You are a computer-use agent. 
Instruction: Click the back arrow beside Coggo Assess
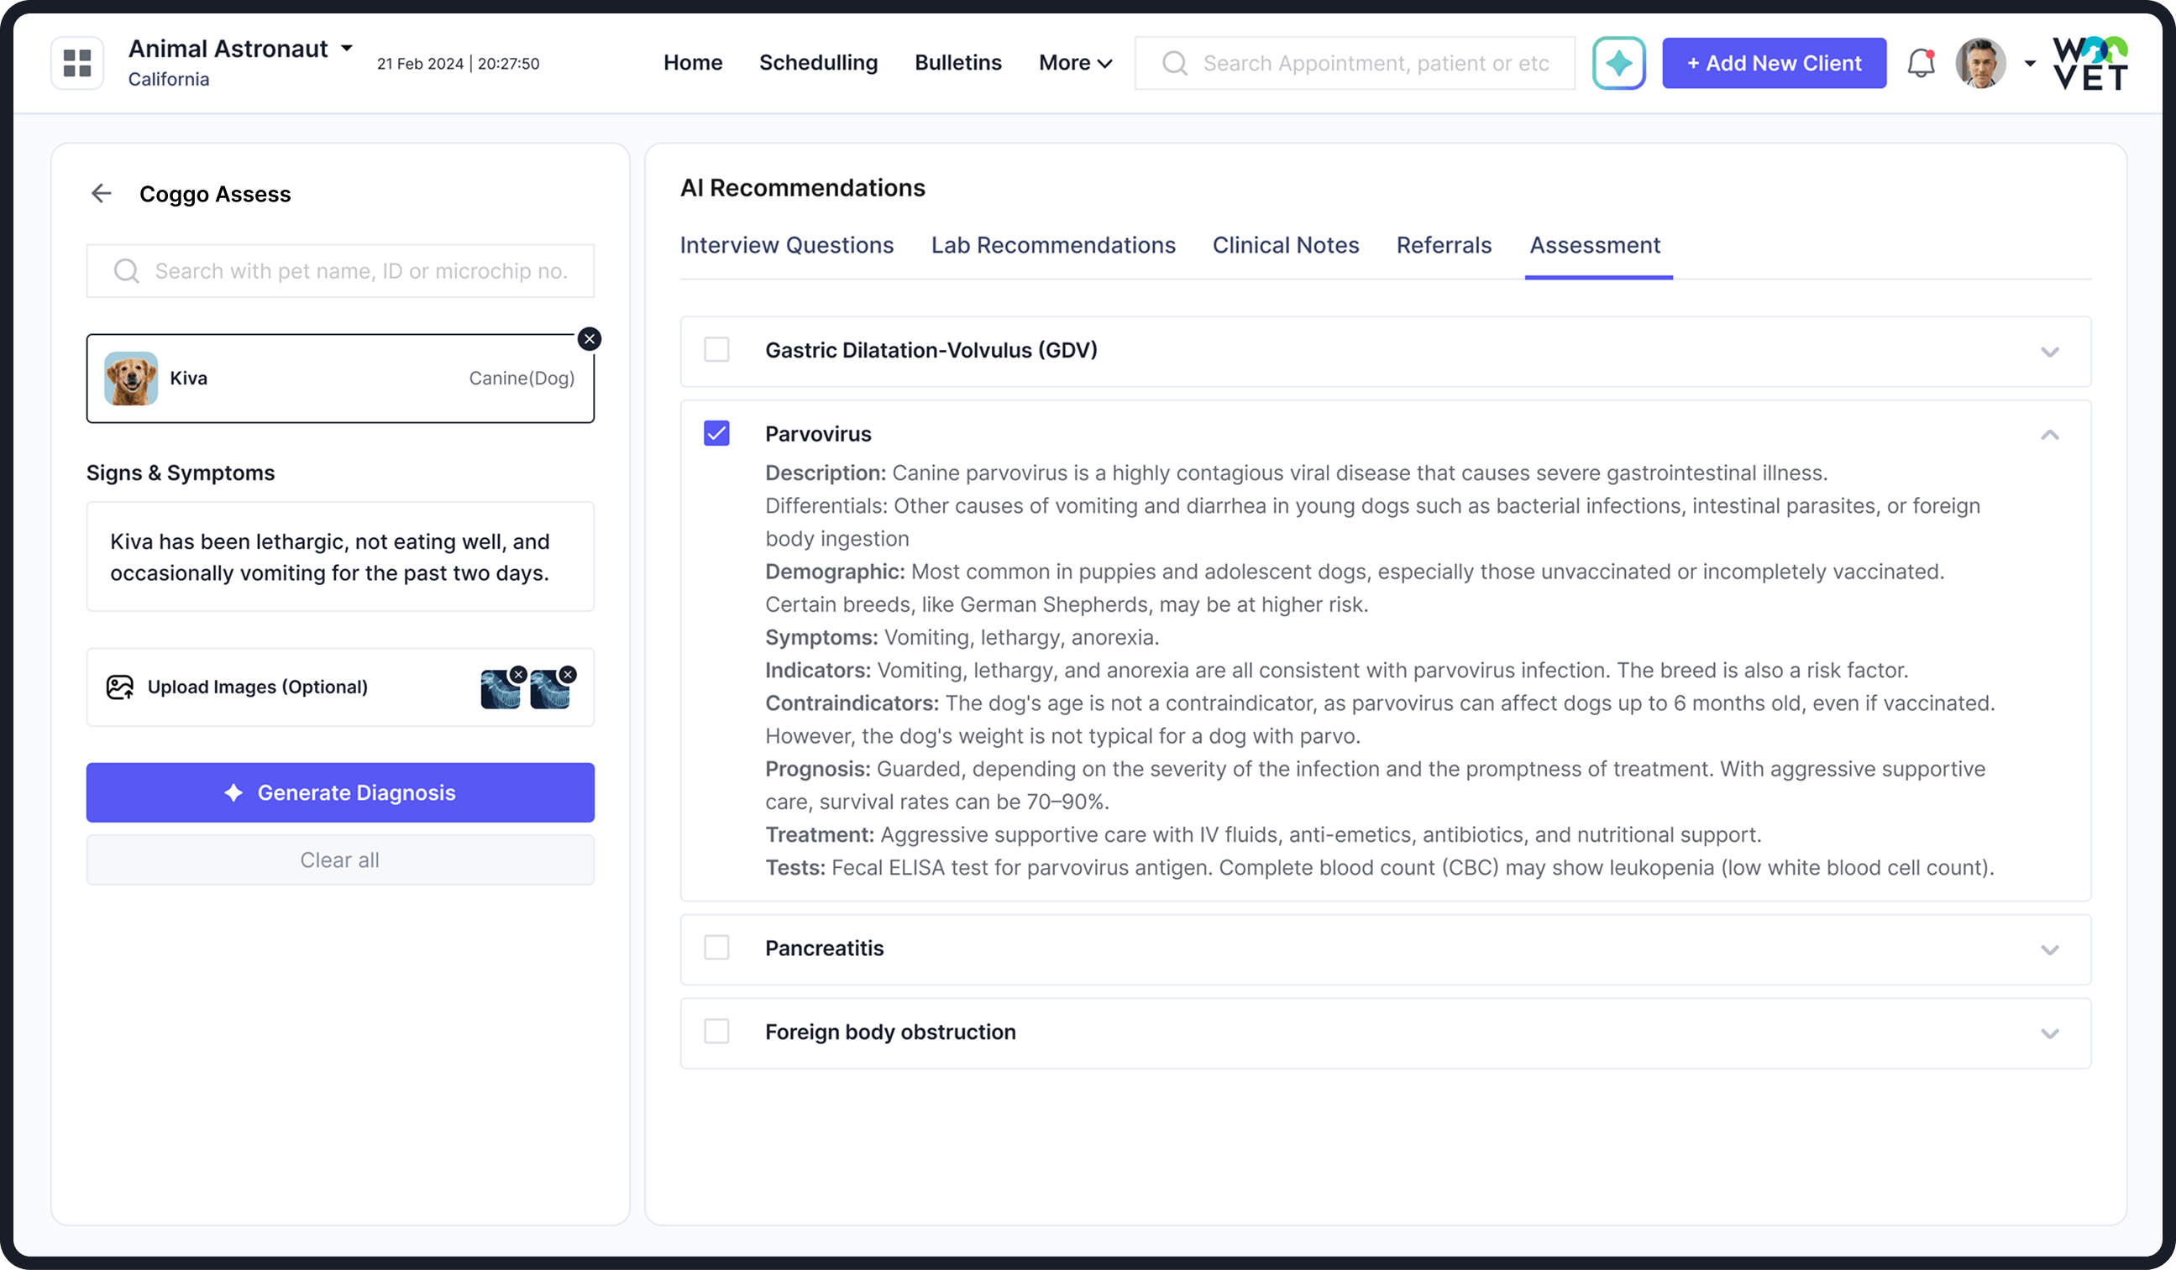[x=102, y=193]
